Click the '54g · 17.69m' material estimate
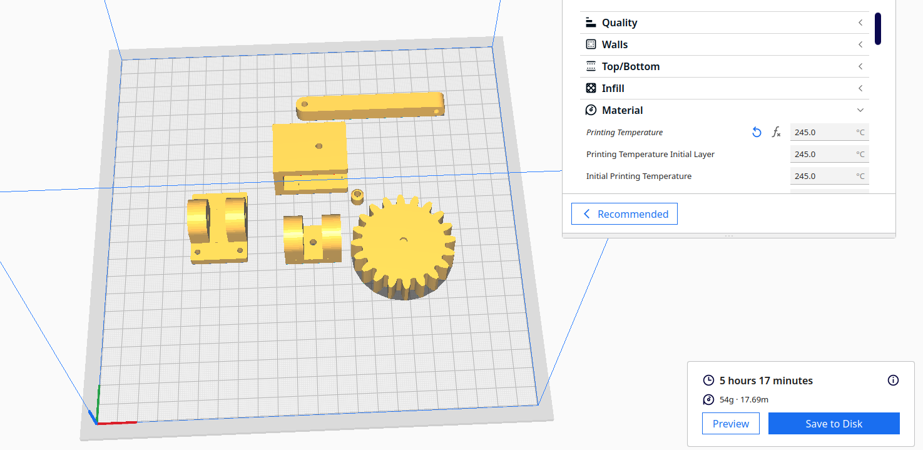This screenshot has height=450, width=923. tap(744, 399)
